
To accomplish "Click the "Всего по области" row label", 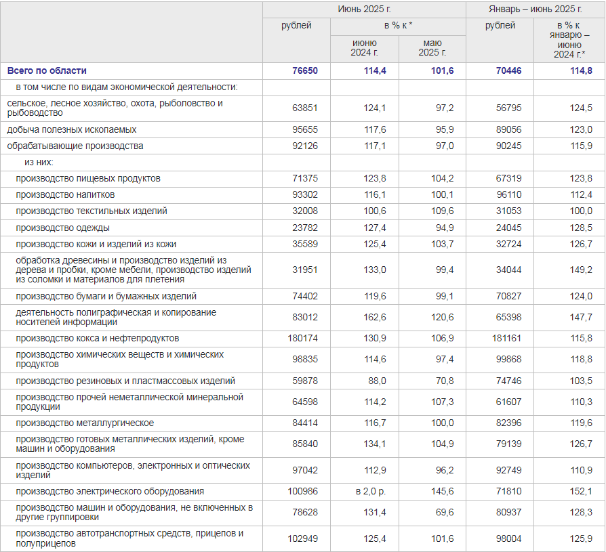I will [47, 70].
